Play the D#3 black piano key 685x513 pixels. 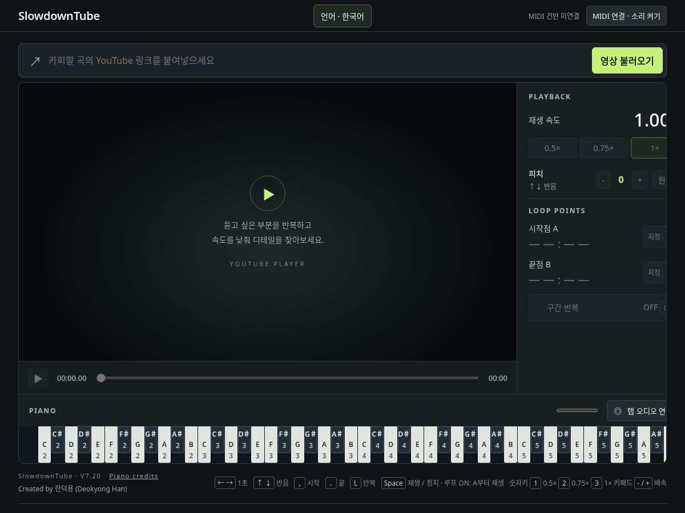[x=244, y=439]
